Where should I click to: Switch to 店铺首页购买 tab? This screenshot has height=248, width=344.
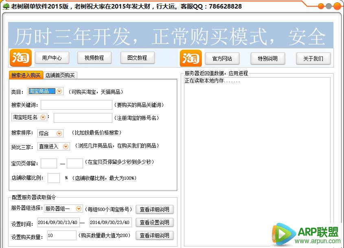[60, 75]
